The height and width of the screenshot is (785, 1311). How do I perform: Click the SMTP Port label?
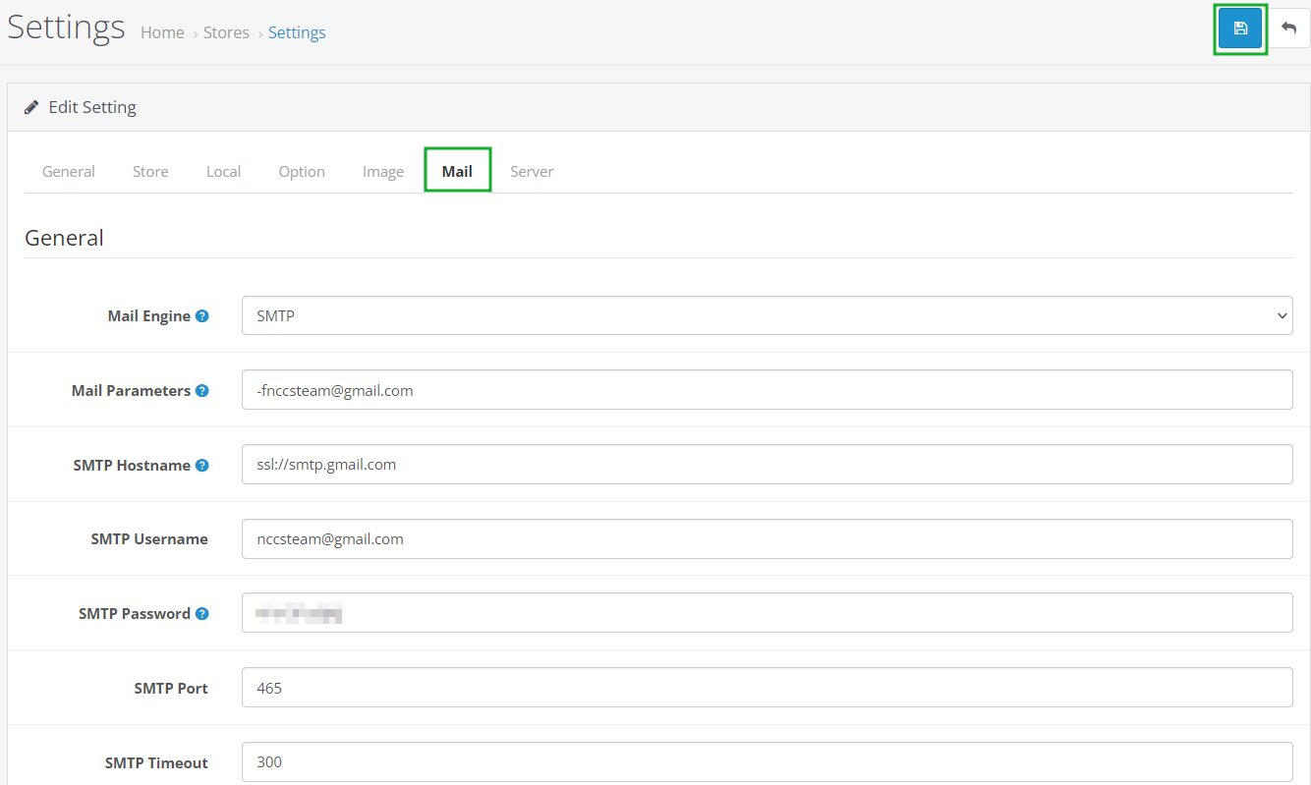click(171, 688)
